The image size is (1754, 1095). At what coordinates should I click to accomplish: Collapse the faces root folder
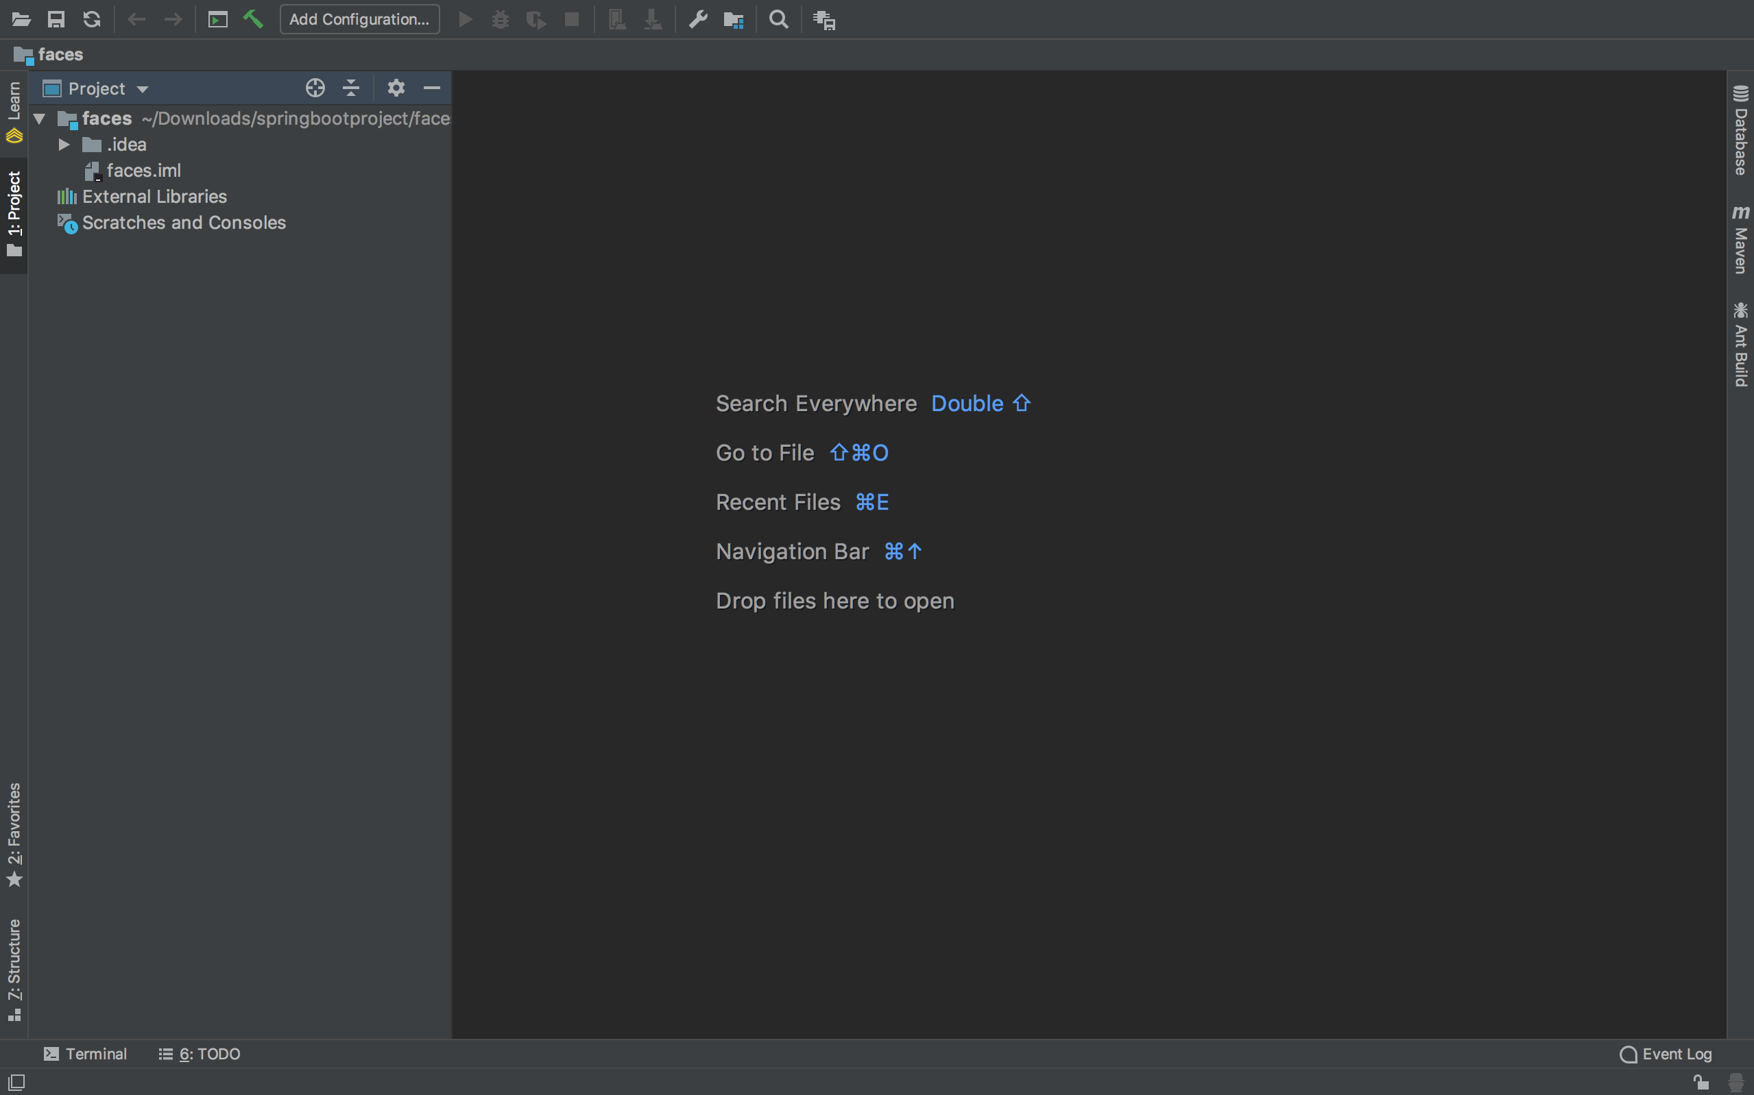[x=40, y=119]
